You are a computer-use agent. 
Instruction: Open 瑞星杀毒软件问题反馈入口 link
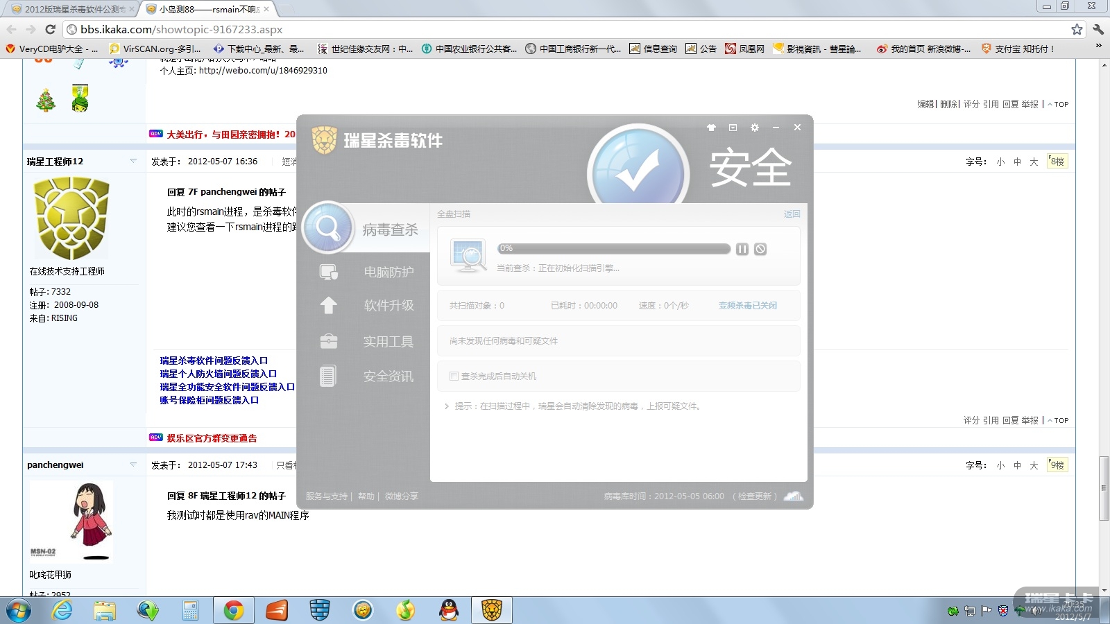(214, 361)
